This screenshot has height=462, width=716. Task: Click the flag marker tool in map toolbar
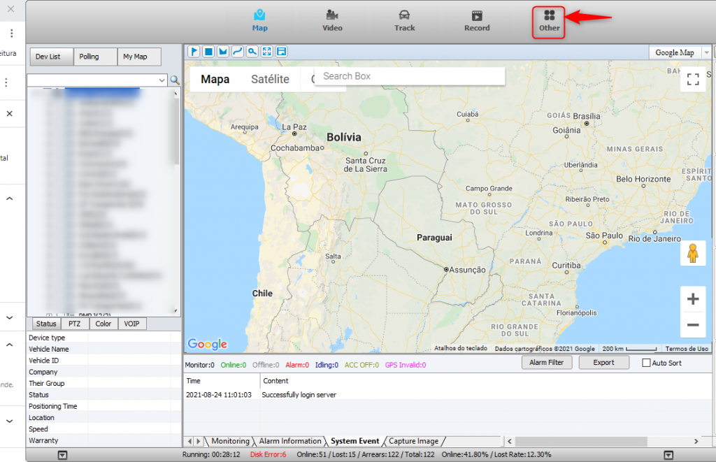tap(194, 52)
